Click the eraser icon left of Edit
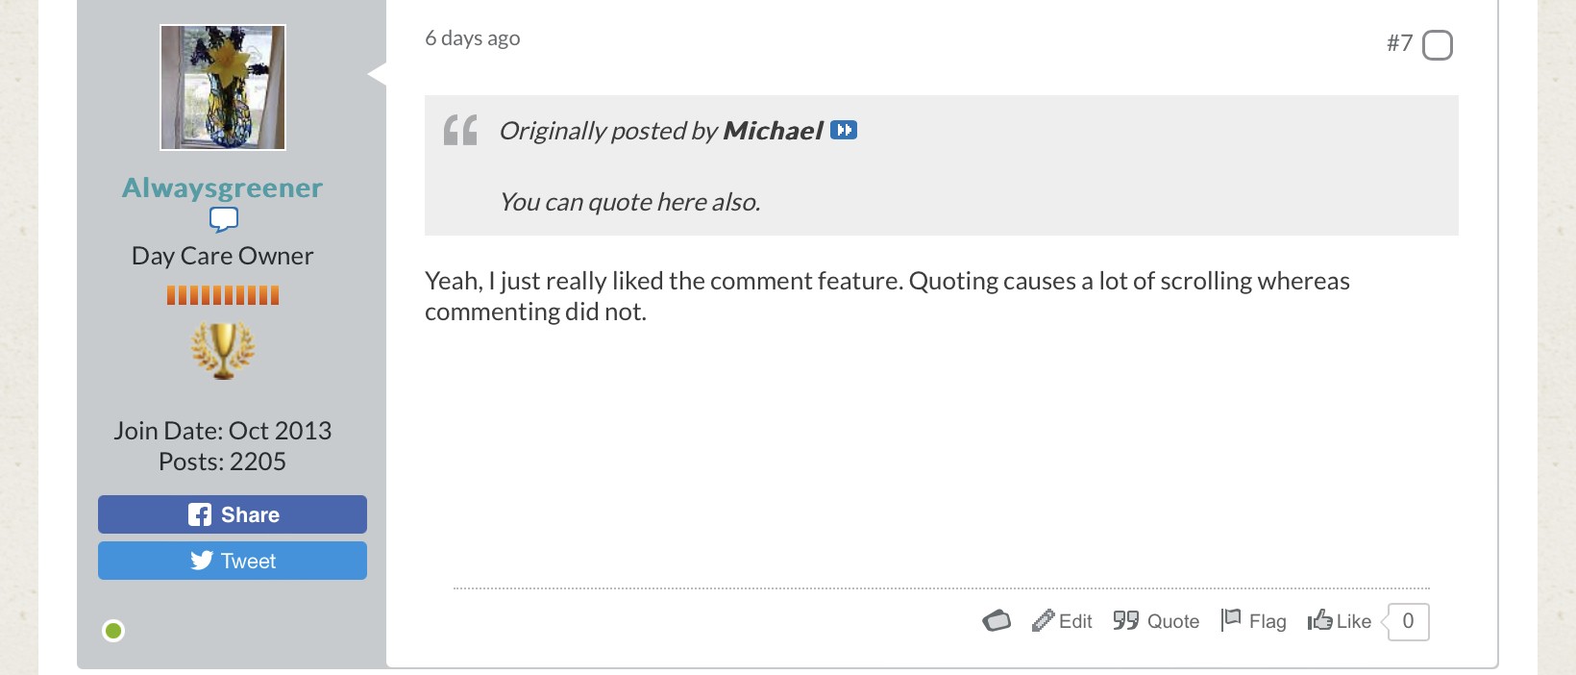The width and height of the screenshot is (1576, 675). point(997,621)
